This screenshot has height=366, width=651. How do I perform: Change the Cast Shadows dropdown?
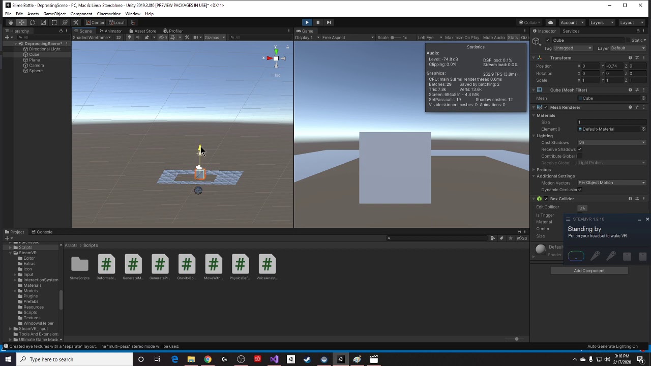pyautogui.click(x=611, y=142)
